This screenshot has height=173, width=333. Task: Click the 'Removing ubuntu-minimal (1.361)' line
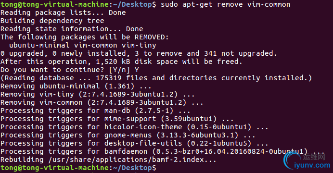click(x=76, y=86)
